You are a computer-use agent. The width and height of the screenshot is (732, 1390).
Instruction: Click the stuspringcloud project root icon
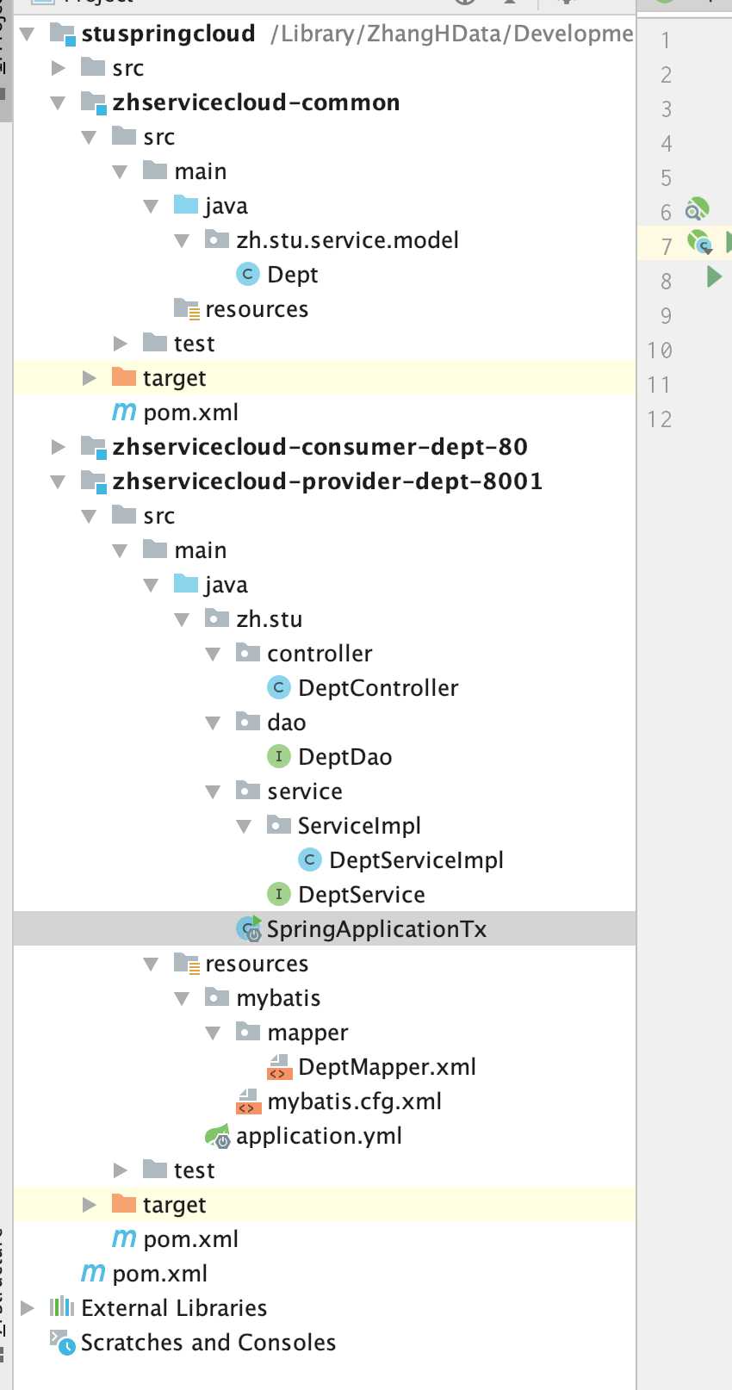(63, 34)
